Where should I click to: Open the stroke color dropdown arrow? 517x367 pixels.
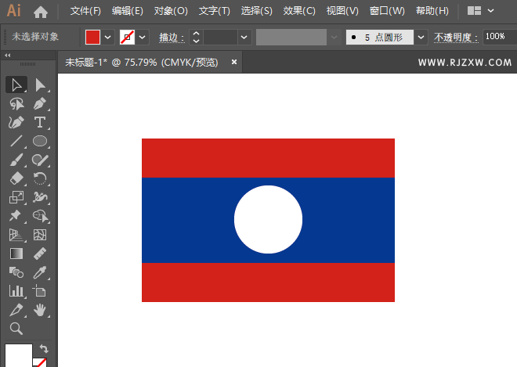coord(143,38)
